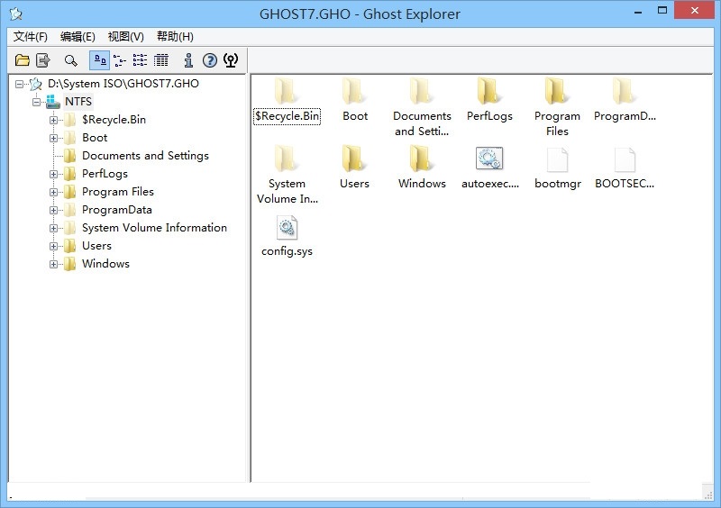Maximize the Ghost Explorer window
Image resolution: width=721 pixels, height=508 pixels.
pos(662,11)
